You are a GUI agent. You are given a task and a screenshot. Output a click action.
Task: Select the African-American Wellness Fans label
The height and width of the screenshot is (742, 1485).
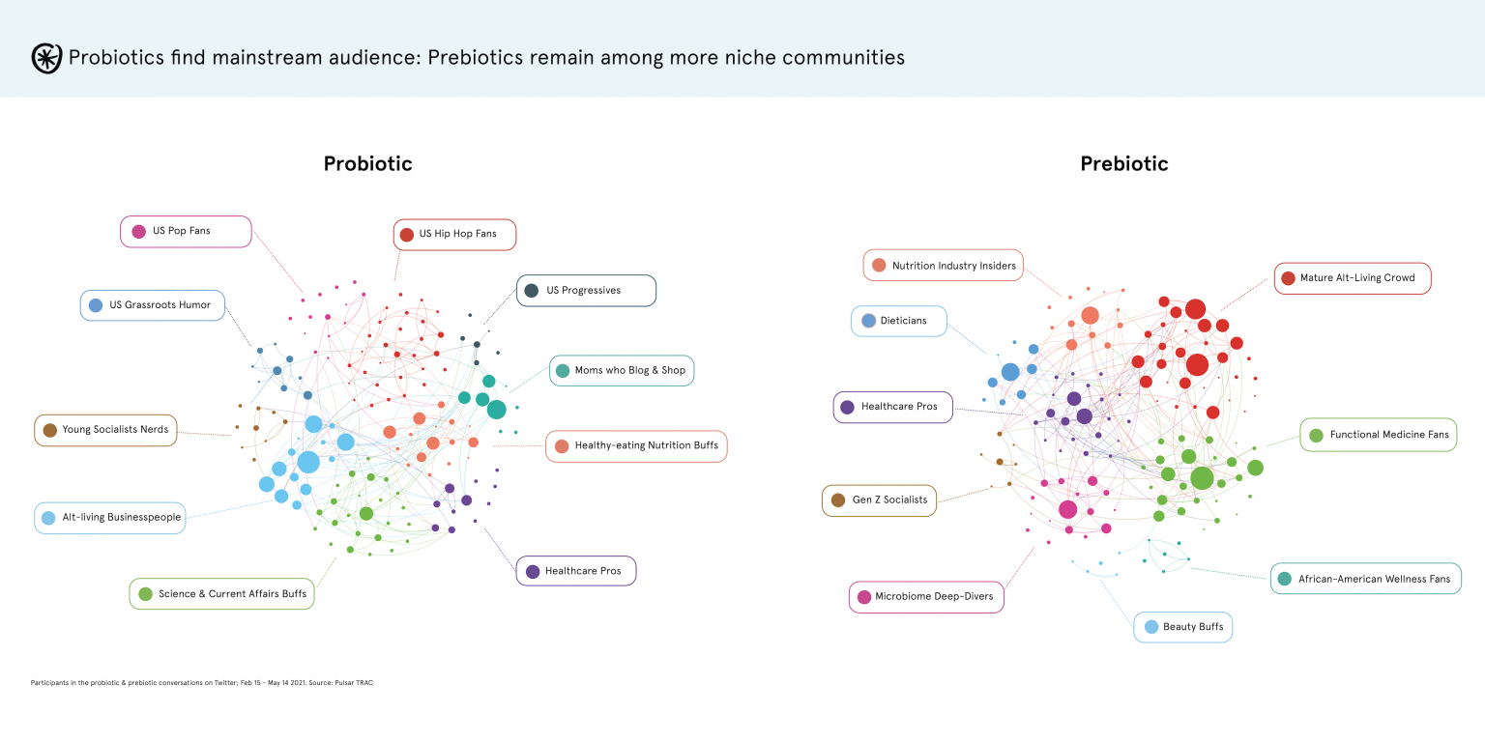point(1376,579)
